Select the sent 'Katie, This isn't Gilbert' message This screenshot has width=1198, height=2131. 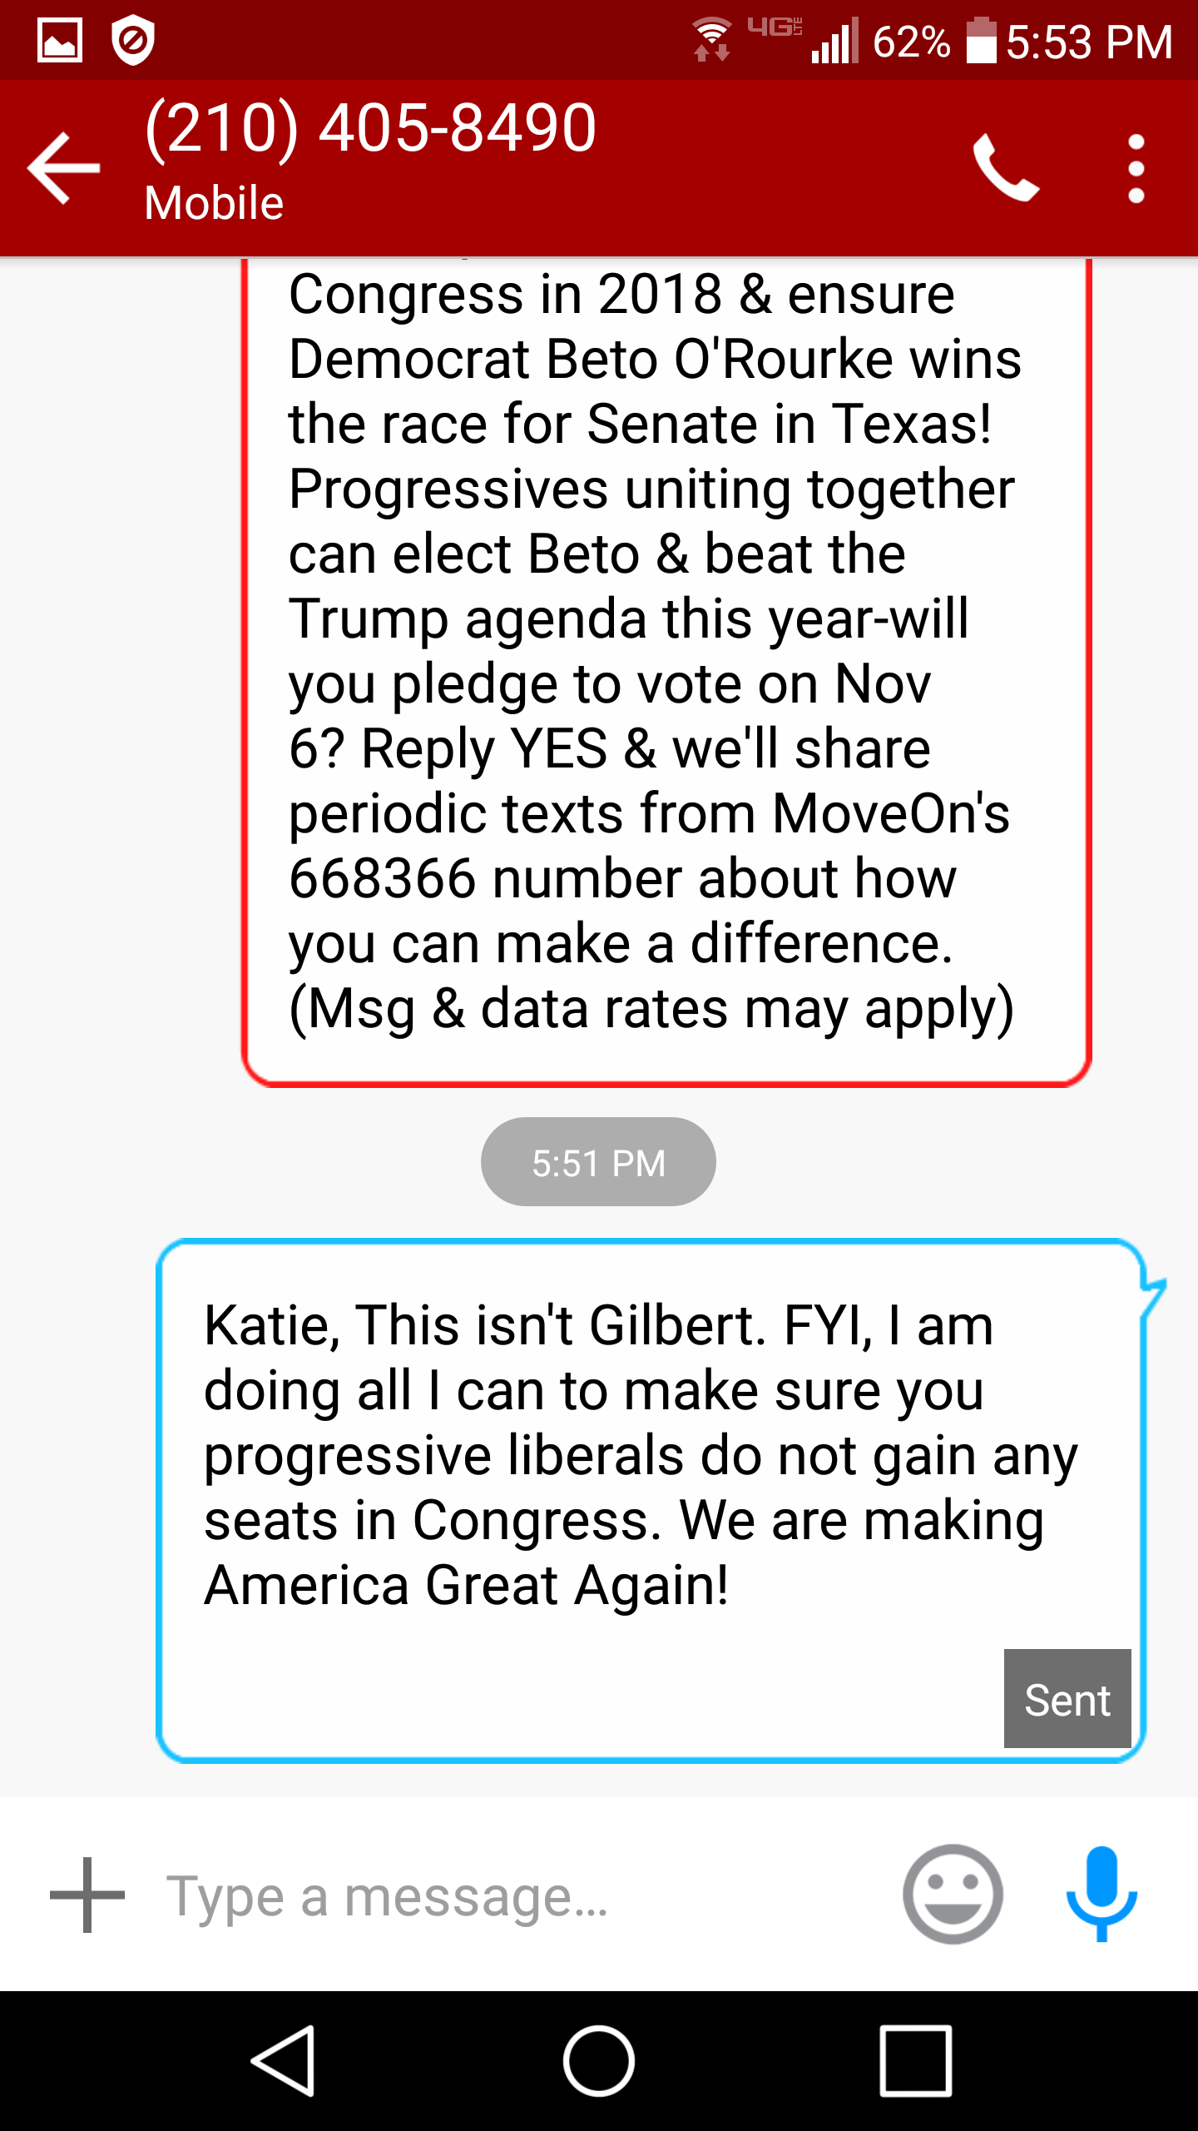(641, 1457)
